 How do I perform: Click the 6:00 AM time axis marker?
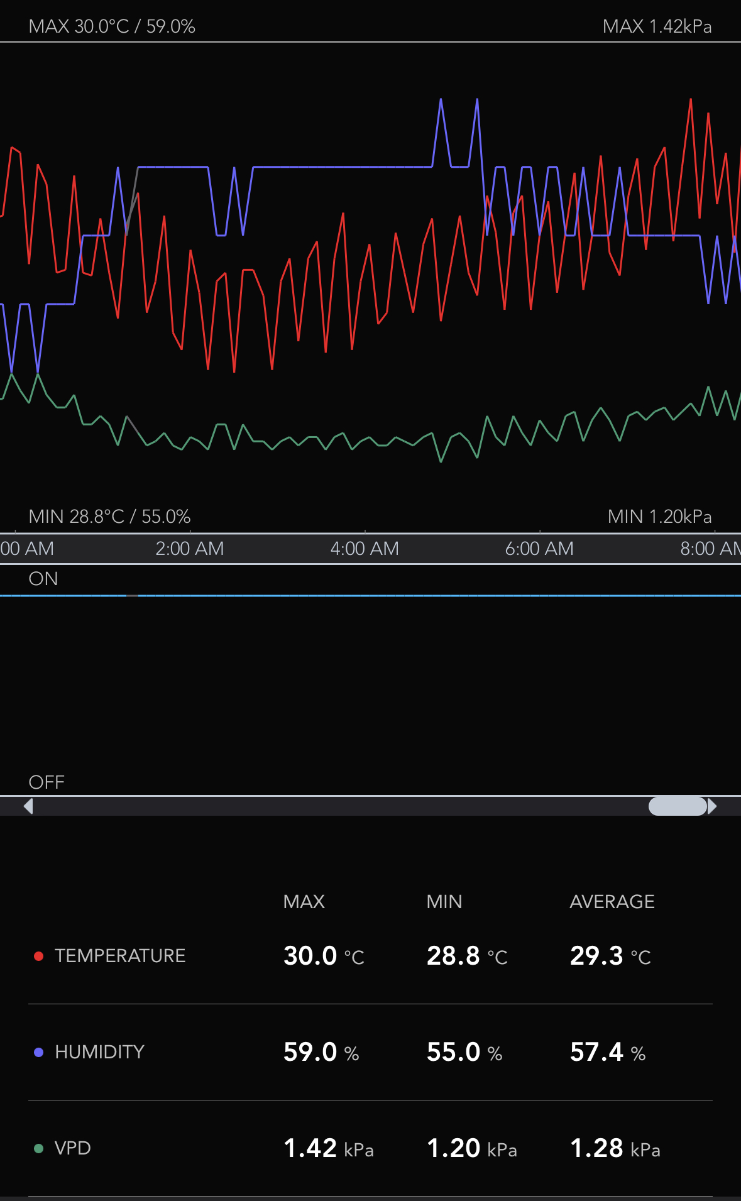539,549
